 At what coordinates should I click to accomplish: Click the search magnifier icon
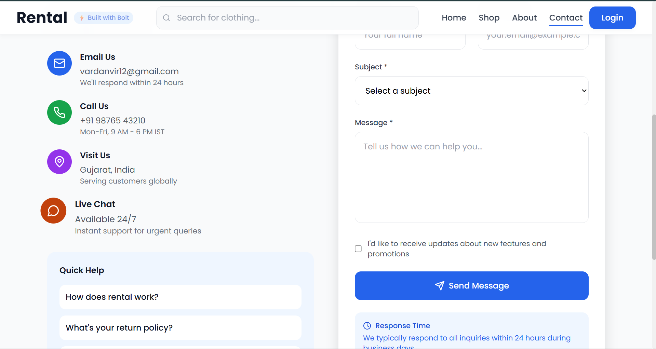click(x=166, y=18)
